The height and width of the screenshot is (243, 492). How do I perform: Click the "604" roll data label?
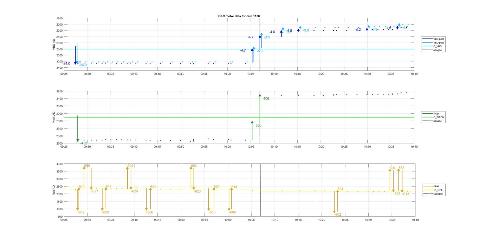coord(130,166)
